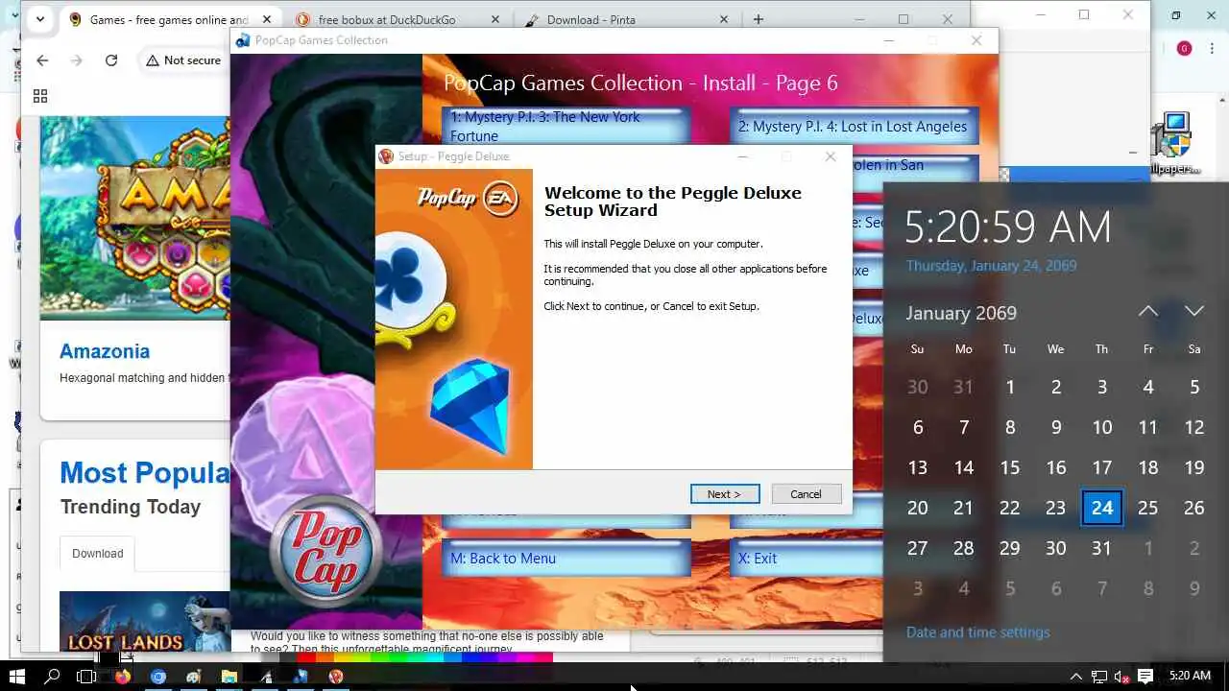Reload the games web page
The image size is (1229, 691).
(111, 60)
